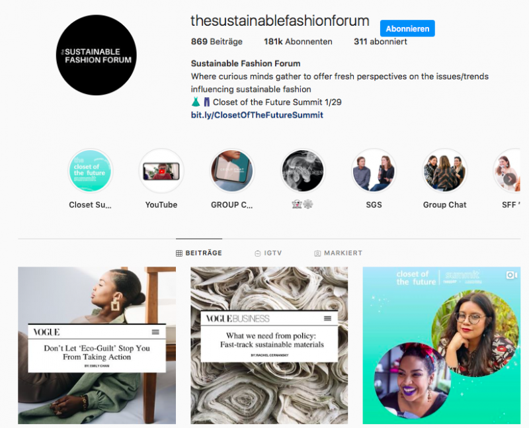This screenshot has height=428, width=529.
Task: Open the Group Chat highlight circle
Action: click(x=444, y=171)
